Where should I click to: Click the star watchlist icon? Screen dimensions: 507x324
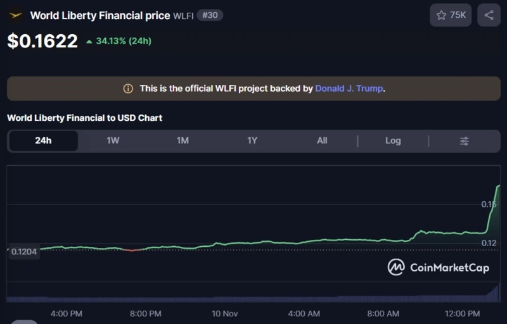pyautogui.click(x=442, y=15)
